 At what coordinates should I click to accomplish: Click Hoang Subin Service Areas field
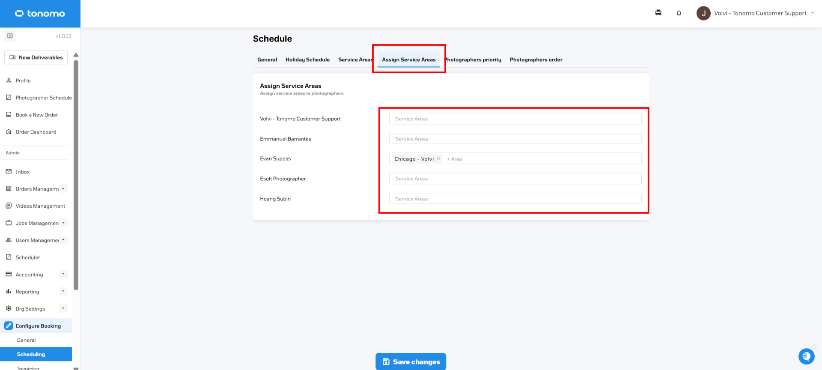tap(515, 199)
